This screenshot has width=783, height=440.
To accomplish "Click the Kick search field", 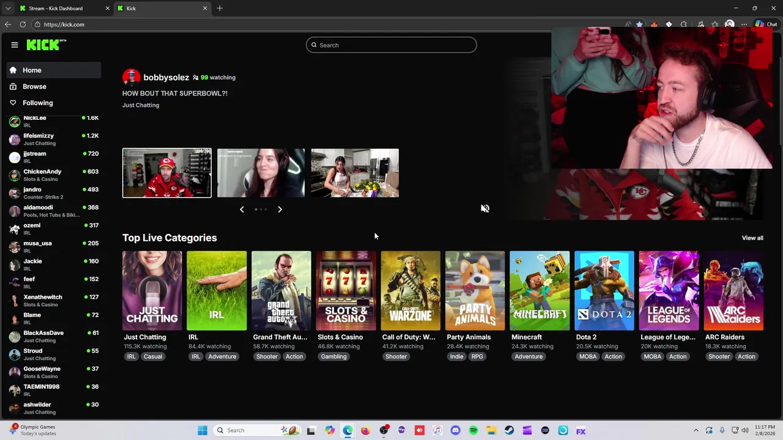I will (x=391, y=45).
